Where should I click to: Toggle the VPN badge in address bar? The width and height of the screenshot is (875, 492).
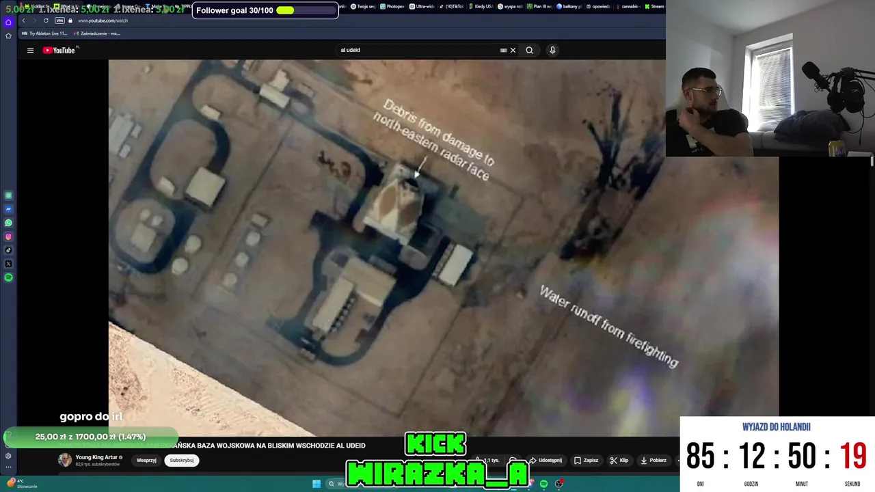pos(59,20)
